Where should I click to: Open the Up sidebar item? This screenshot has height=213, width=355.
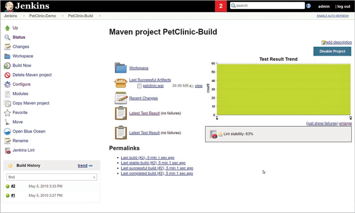click(15, 28)
